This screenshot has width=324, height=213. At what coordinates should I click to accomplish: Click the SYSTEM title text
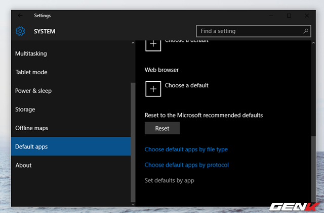click(45, 31)
